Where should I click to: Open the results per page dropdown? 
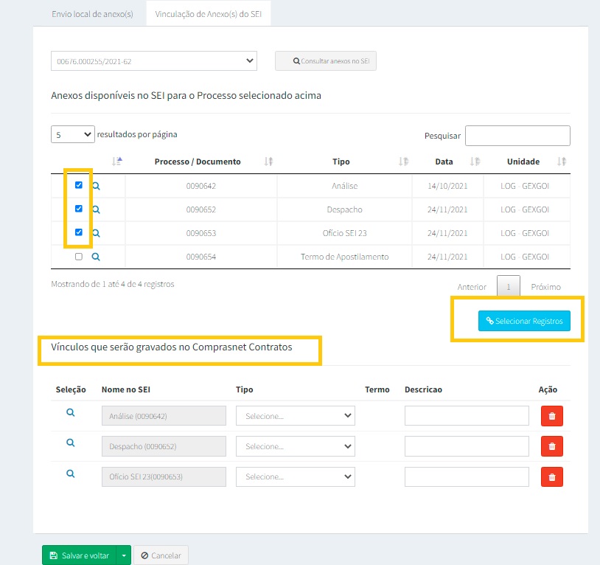tap(73, 134)
